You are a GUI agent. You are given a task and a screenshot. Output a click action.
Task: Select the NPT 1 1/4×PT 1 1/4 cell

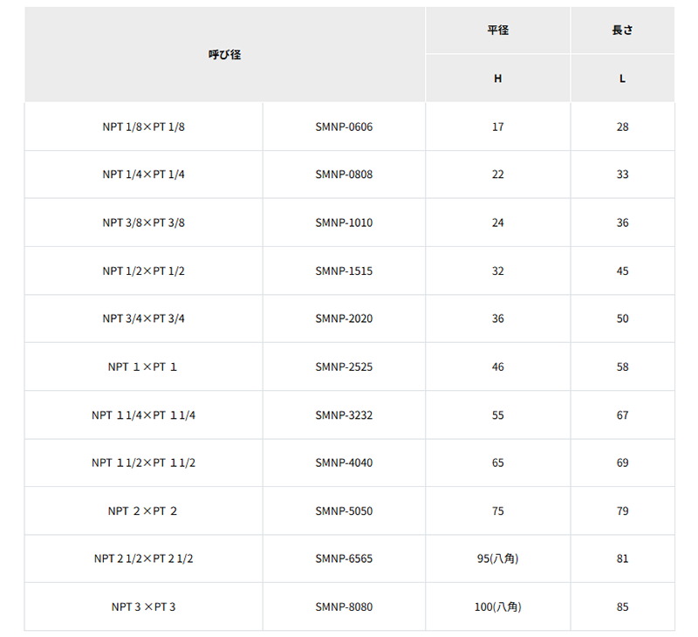coord(143,414)
